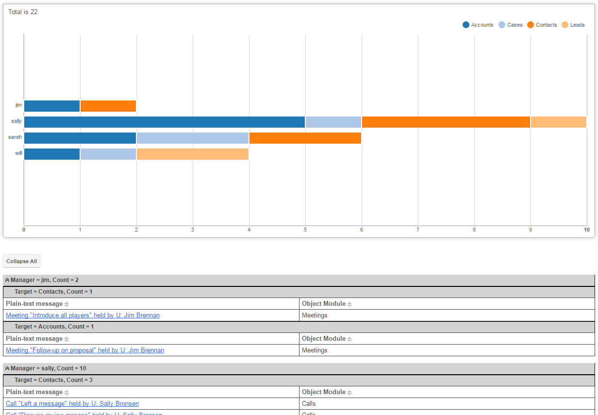Sort jim Contacts table by Plain-text message
Image resolution: width=598 pixels, height=415 pixels.
(x=66, y=304)
